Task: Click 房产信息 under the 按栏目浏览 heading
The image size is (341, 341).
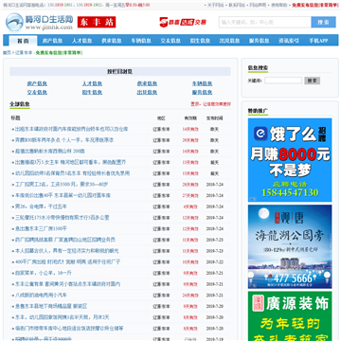Action: tap(37, 83)
